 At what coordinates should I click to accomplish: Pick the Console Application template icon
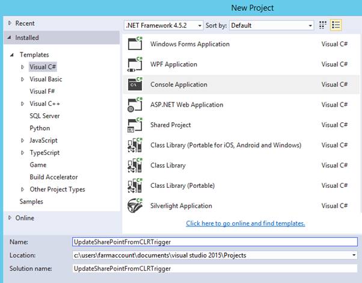click(135, 84)
